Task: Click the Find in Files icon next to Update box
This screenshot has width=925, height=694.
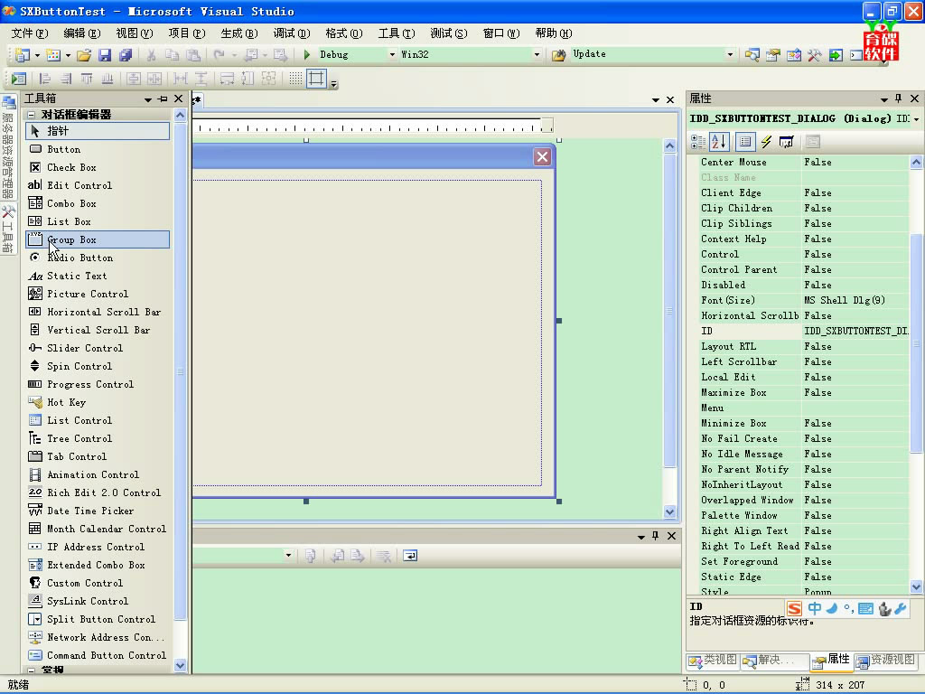Action: [558, 55]
